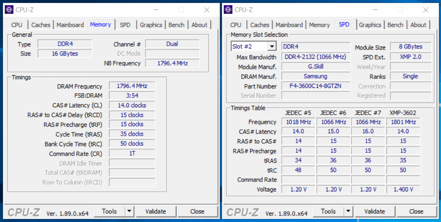Click Ranks Single field
441x222 pixels.
coord(411,76)
